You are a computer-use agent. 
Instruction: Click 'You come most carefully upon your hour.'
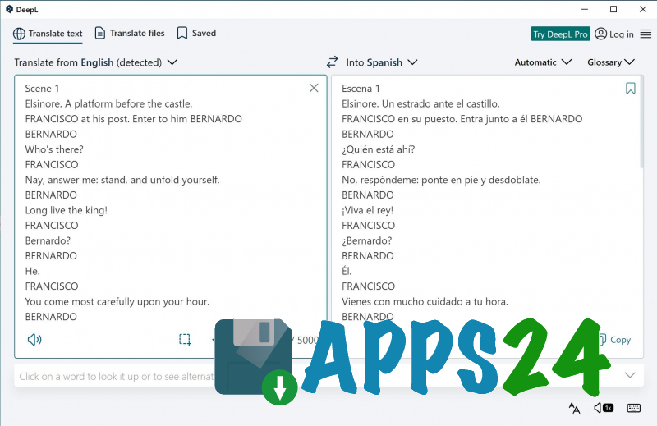click(x=117, y=301)
